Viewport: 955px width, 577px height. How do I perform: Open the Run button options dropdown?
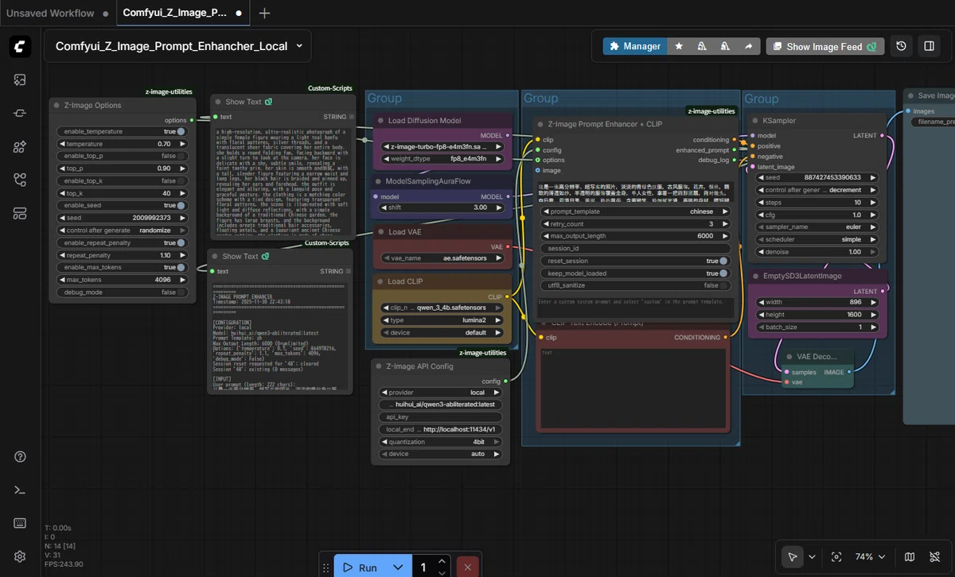tap(398, 567)
